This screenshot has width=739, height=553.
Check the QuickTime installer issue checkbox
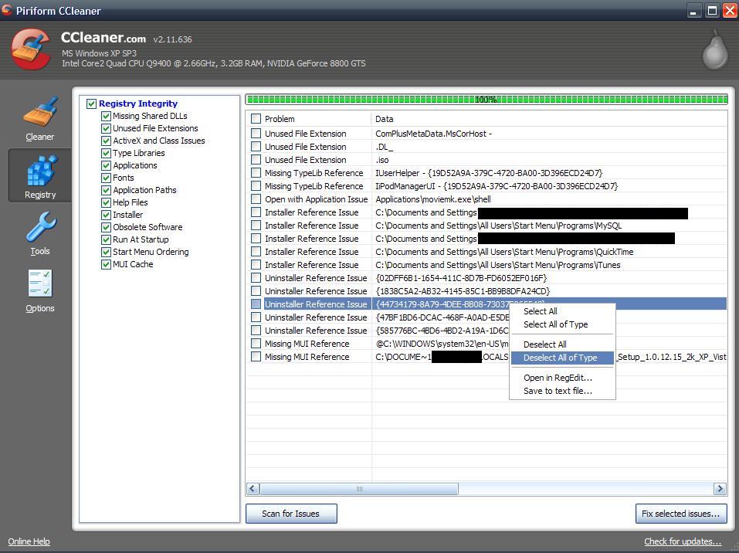pyautogui.click(x=256, y=252)
